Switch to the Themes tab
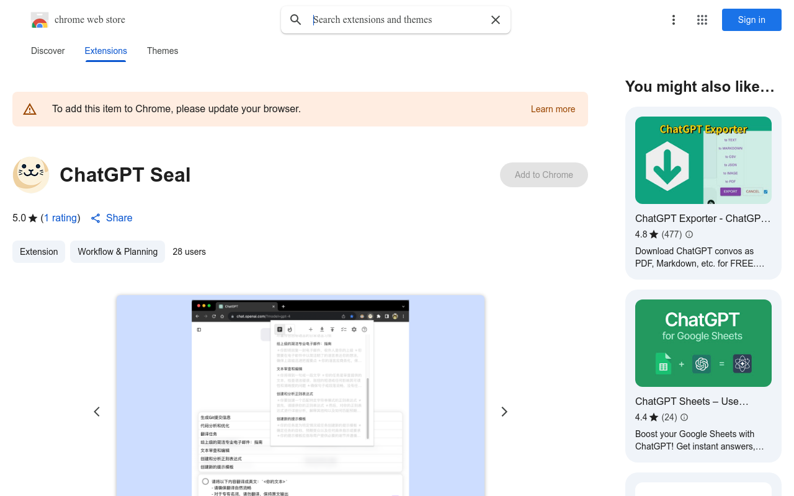The image size is (794, 496). click(x=162, y=51)
